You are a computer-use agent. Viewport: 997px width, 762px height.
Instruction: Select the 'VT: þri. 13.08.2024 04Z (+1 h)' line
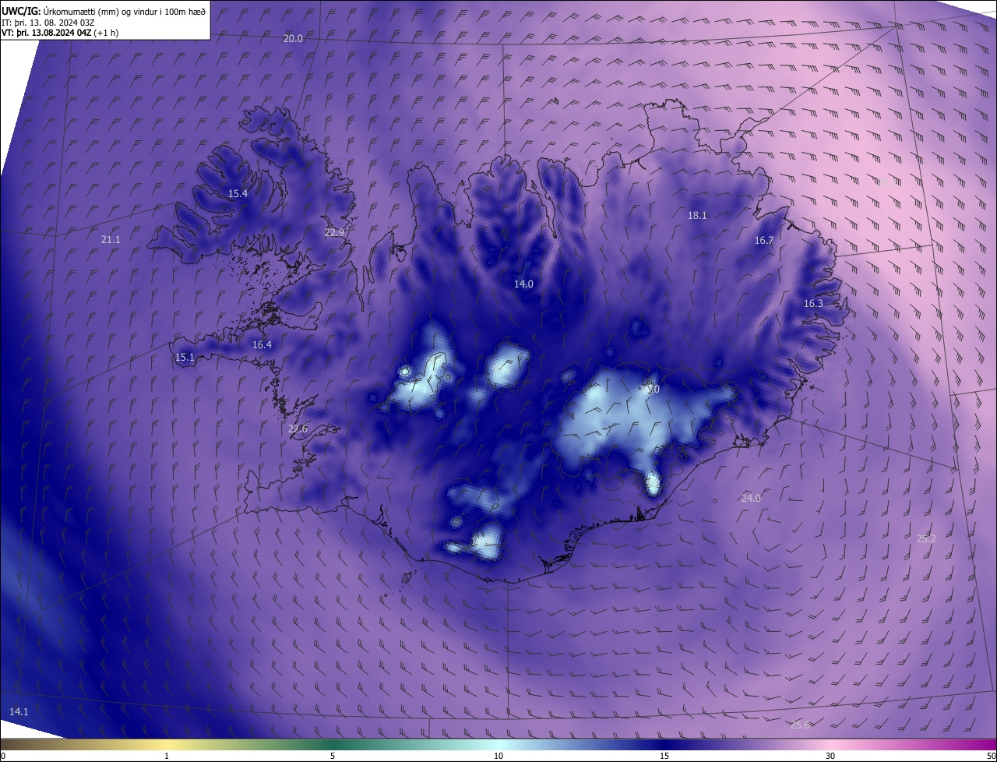coord(60,33)
